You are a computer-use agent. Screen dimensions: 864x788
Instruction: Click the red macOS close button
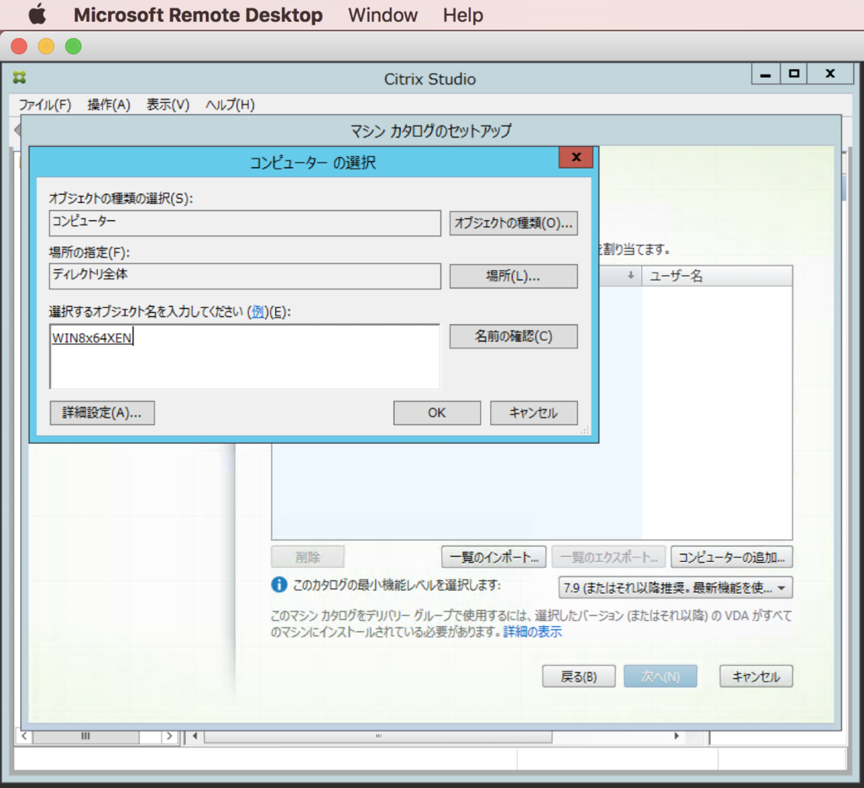click(19, 46)
